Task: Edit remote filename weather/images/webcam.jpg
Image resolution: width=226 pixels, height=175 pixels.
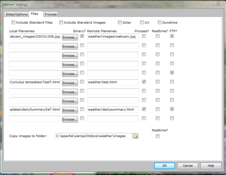Action: click(x=113, y=36)
